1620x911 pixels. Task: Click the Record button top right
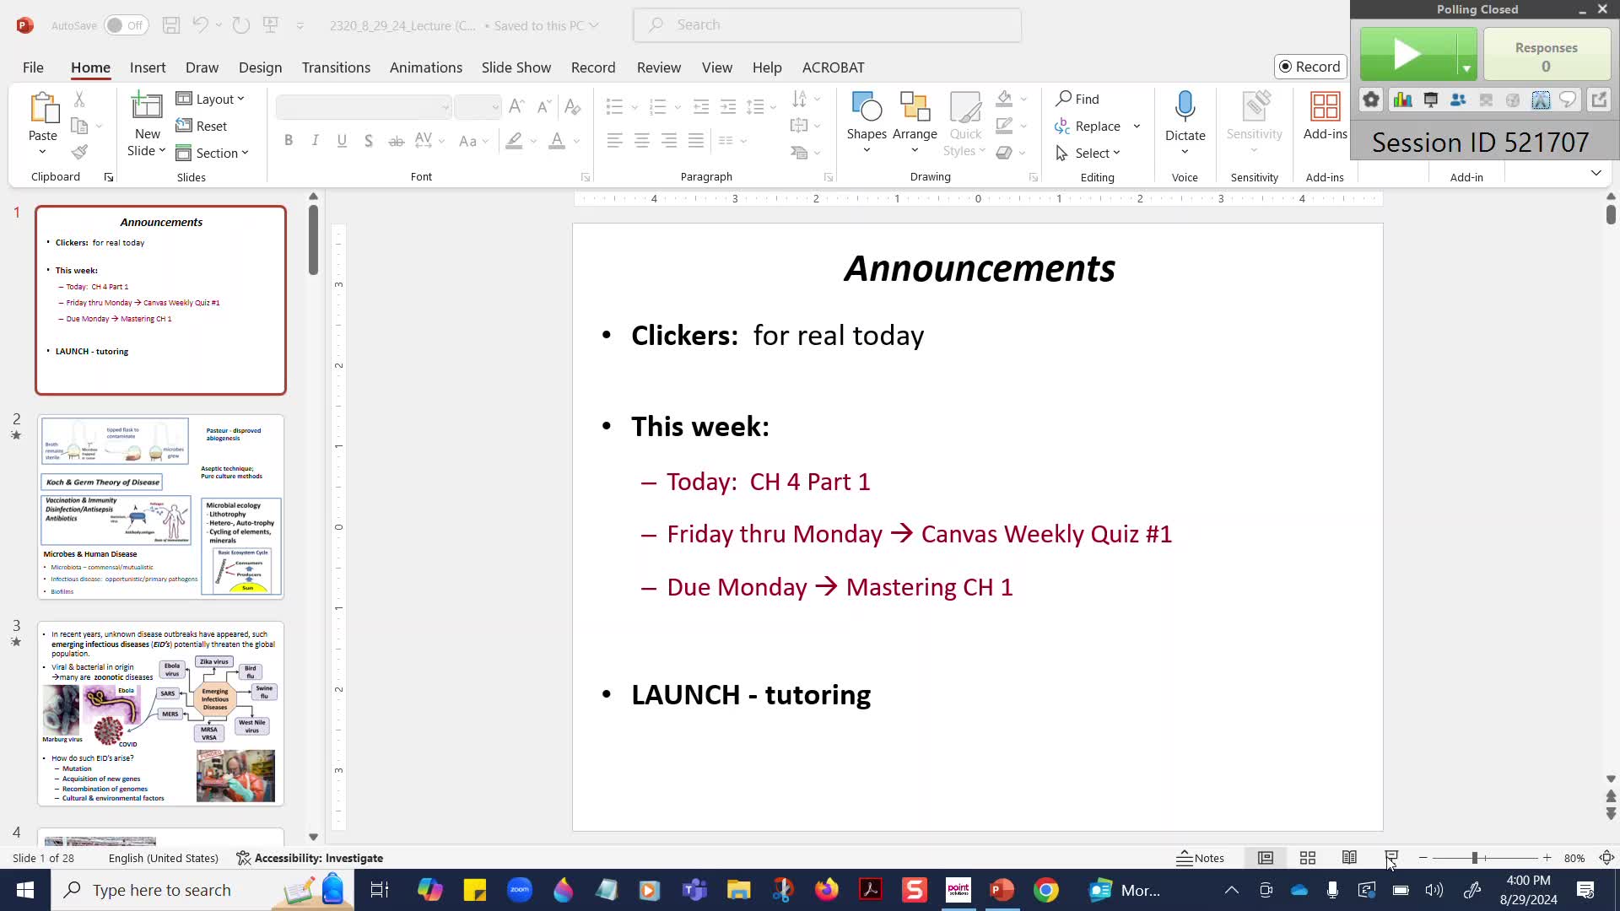point(1309,67)
